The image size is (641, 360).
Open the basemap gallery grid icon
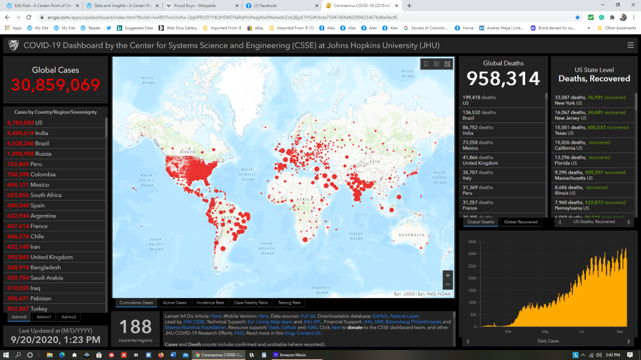[447, 64]
